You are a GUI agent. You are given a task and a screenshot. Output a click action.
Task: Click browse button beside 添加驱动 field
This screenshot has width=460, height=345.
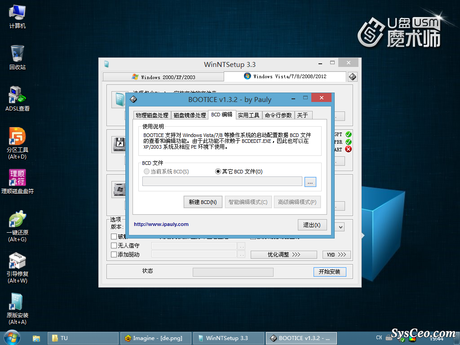pyautogui.click(x=241, y=254)
